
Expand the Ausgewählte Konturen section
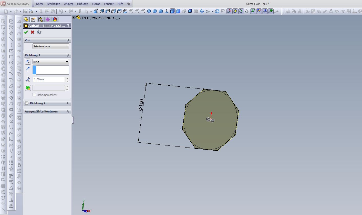[x=68, y=111]
